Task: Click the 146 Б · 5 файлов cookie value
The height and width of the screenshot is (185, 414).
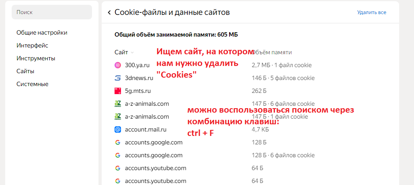Action: pos(283,78)
